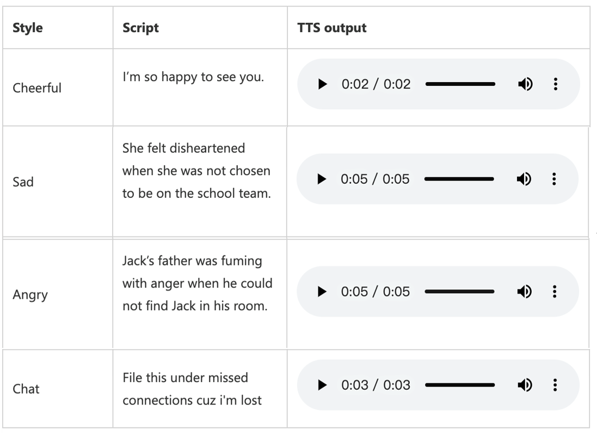This screenshot has width=597, height=436.
Task: Play the Angry style audio clip
Action: tap(322, 291)
